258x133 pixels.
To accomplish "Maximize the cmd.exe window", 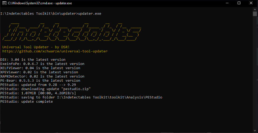I will coord(239,3).
